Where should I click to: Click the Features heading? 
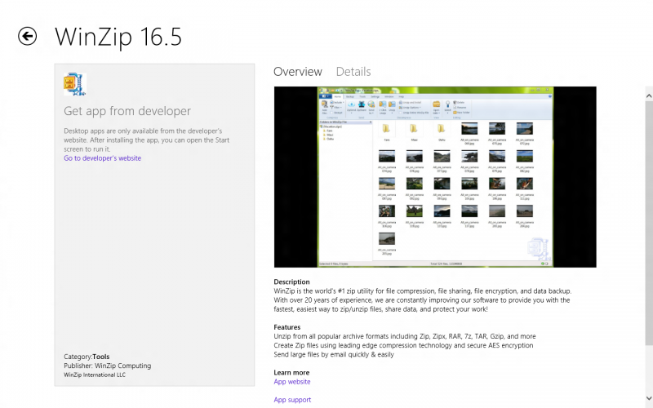(287, 327)
